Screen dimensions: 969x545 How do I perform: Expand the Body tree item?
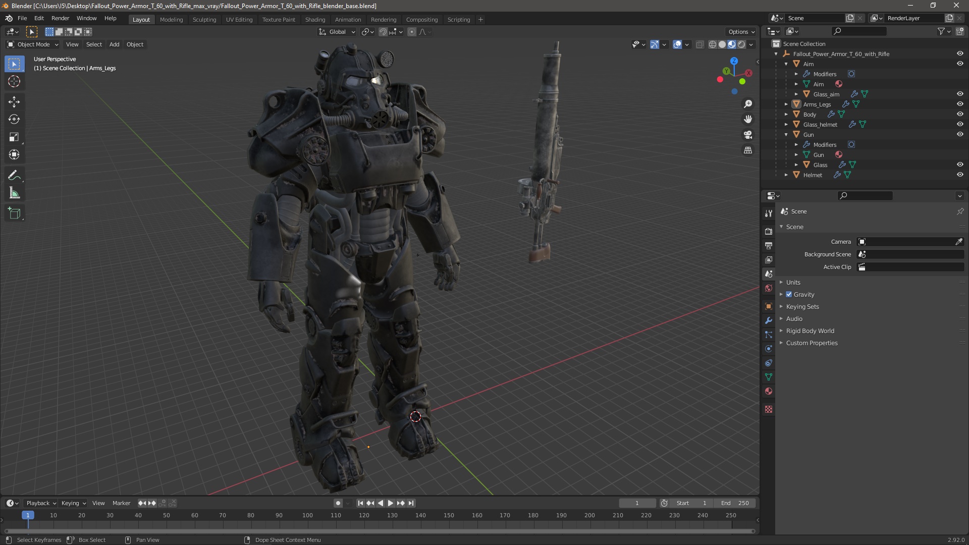tap(786, 115)
